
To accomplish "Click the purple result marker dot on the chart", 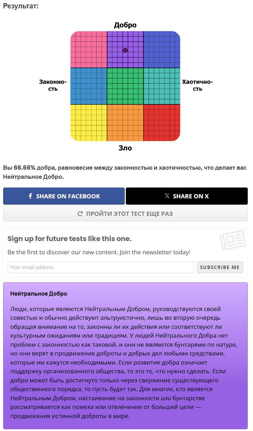I will [x=125, y=50].
